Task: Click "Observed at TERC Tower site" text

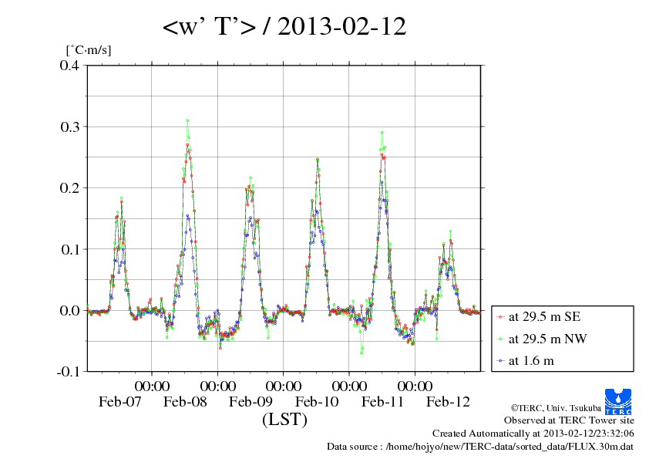Action: [569, 420]
